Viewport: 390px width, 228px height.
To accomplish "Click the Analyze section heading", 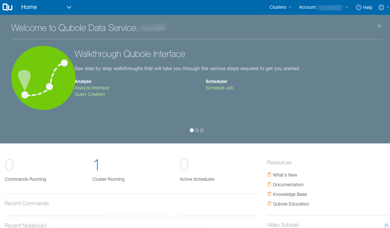I will pos(83,81).
